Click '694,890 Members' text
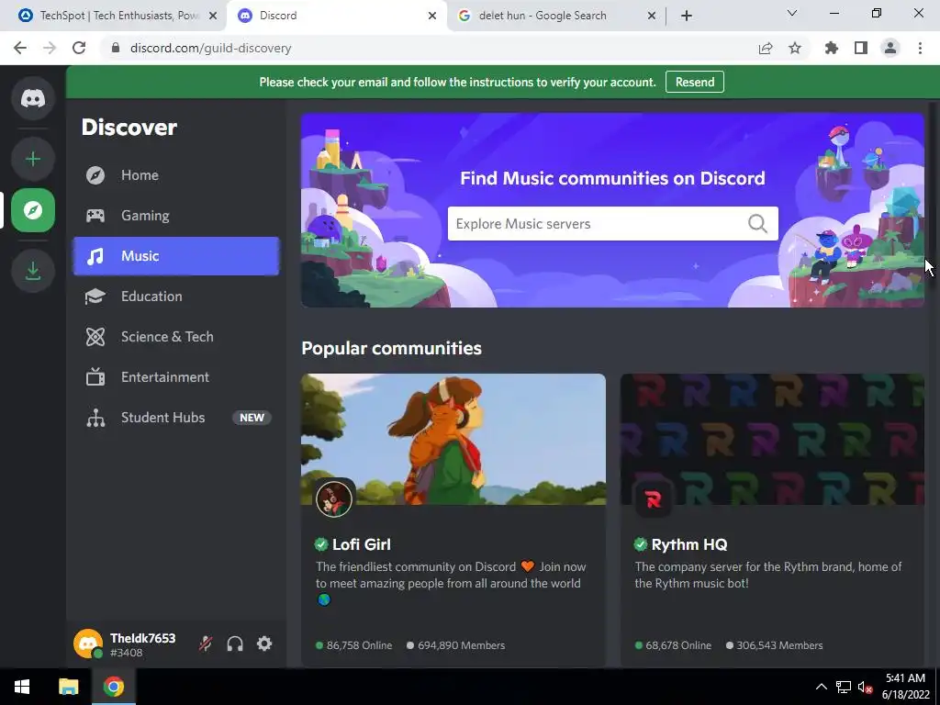This screenshot has height=705, width=940. coord(462,645)
